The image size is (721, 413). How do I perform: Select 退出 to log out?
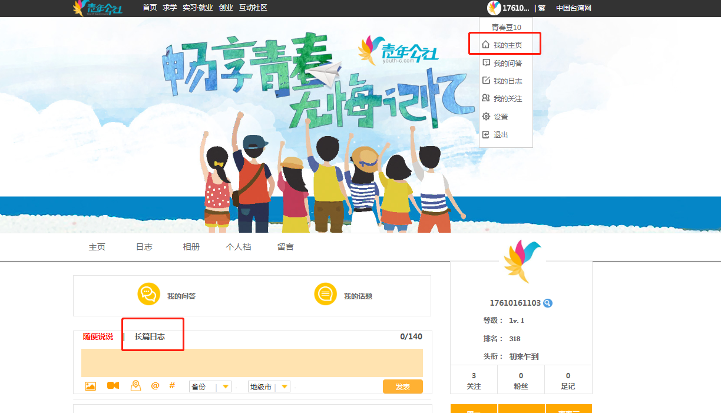pyautogui.click(x=501, y=135)
